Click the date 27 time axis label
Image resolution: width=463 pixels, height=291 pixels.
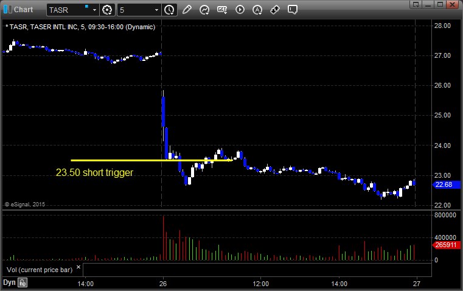[416, 284]
